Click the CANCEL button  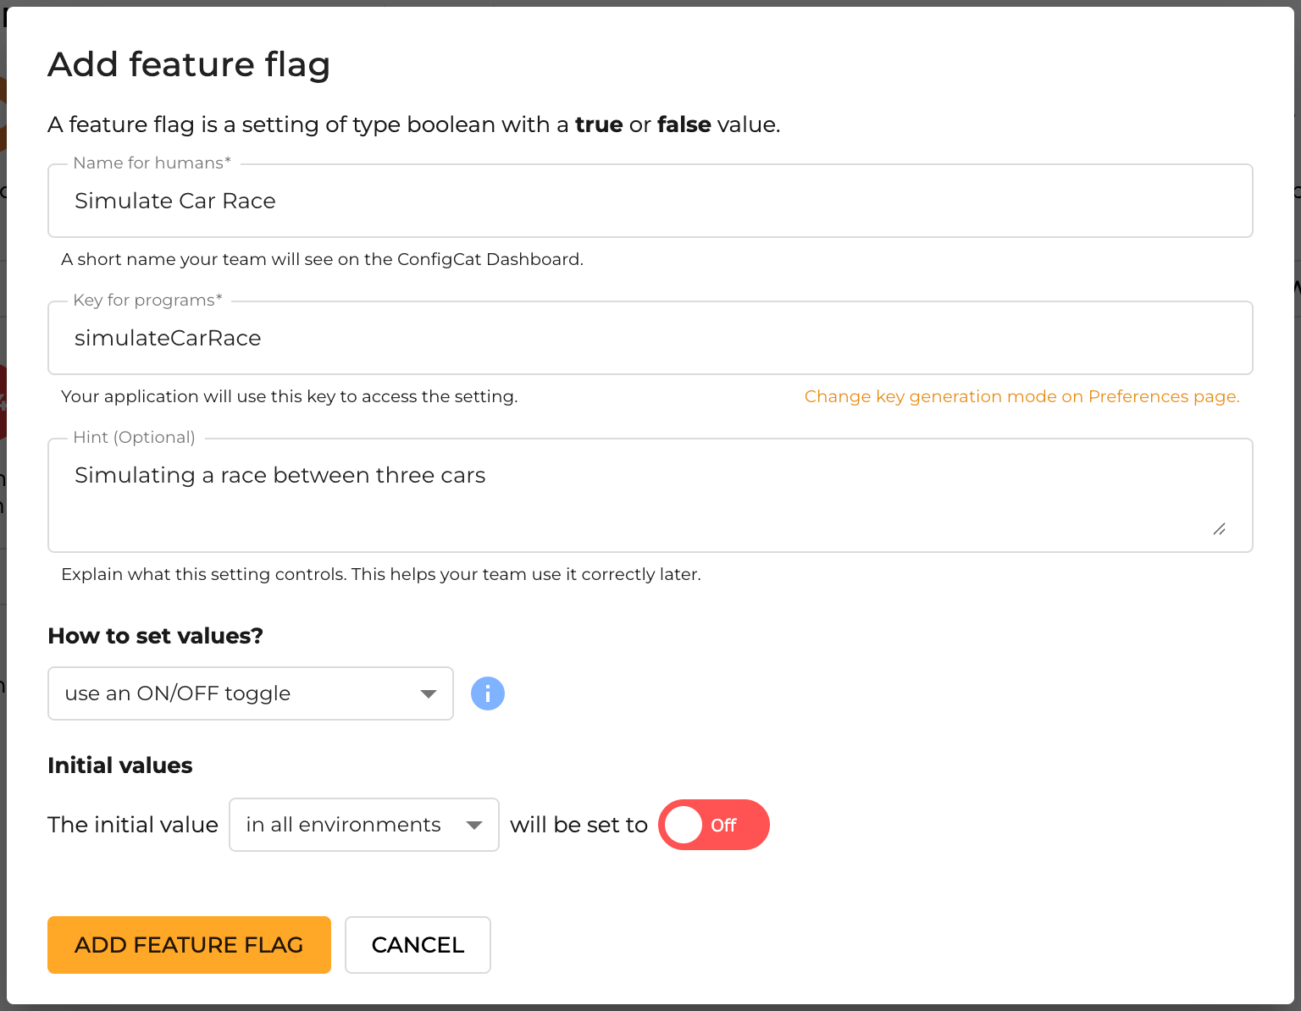(x=418, y=945)
